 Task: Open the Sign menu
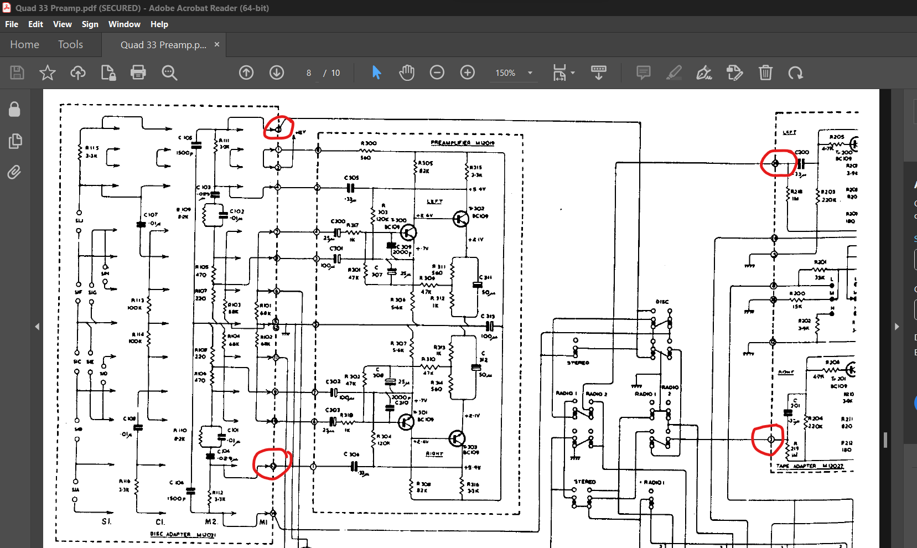tap(90, 24)
